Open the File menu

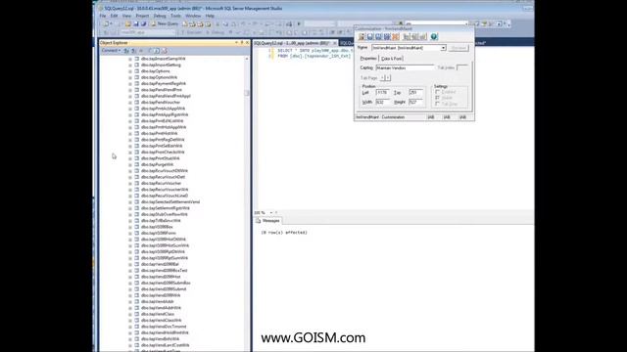coord(103,16)
